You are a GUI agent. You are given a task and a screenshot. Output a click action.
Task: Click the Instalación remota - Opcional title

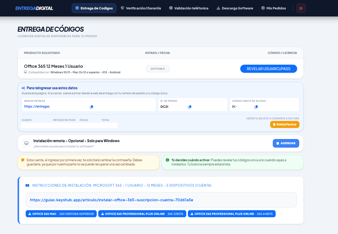[77, 141]
